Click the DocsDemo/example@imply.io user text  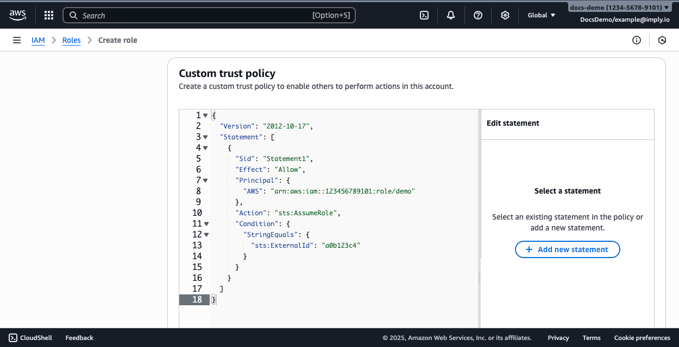tap(625, 20)
